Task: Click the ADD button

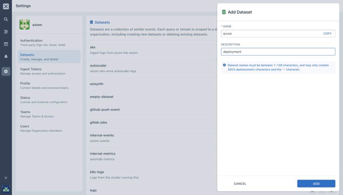Action: 316,184
